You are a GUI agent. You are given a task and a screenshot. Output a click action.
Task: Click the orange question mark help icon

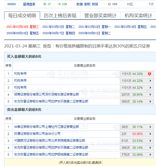[150, 74]
